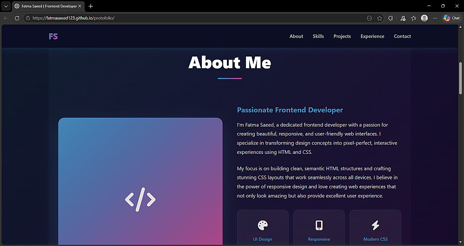This screenshot has height=246, width=464.
Task: Close the Fatma Saeed browser tab
Action: point(80,6)
